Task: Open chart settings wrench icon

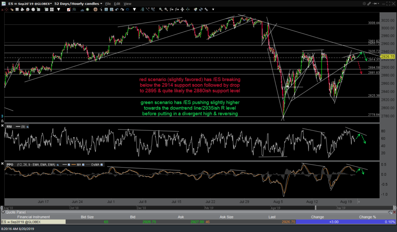Action: tap(206, 9)
